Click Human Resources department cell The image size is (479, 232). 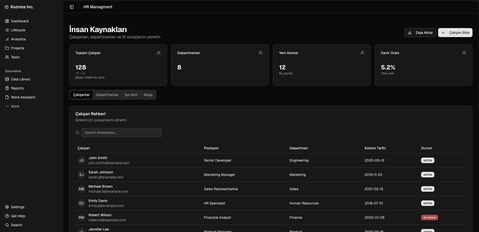pyautogui.click(x=304, y=203)
